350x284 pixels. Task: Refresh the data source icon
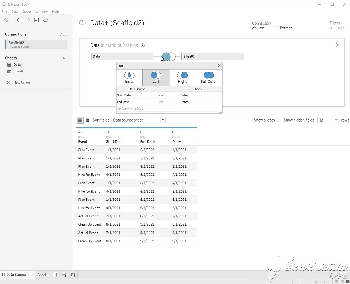45,20
